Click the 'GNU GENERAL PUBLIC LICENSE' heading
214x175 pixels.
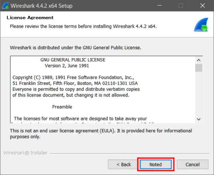coord(73,60)
